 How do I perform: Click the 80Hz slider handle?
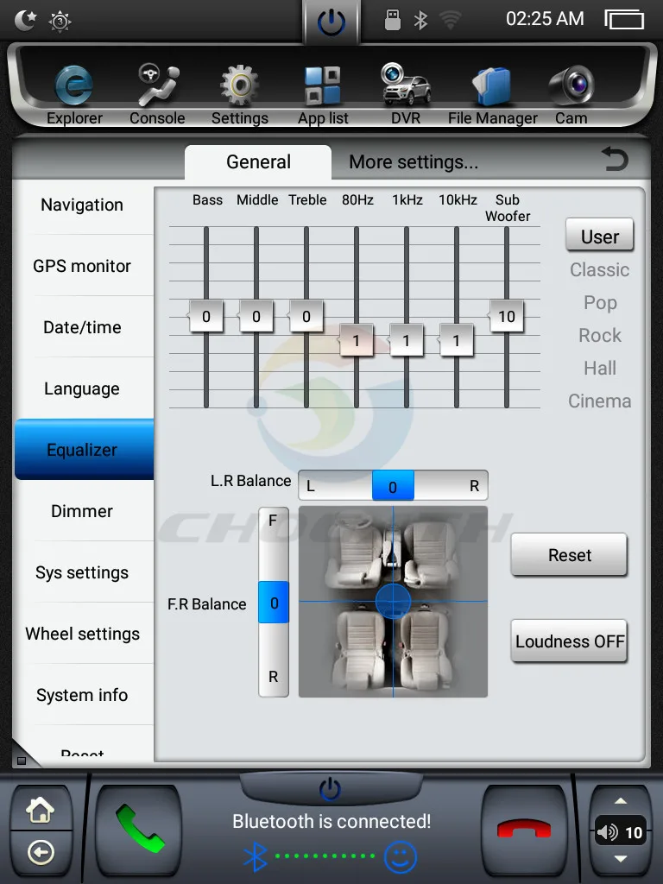(x=356, y=340)
